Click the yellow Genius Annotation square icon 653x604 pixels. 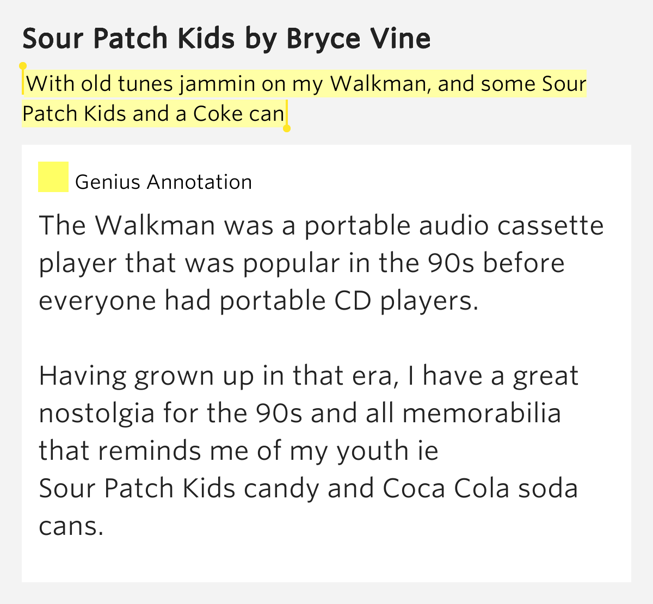53,177
